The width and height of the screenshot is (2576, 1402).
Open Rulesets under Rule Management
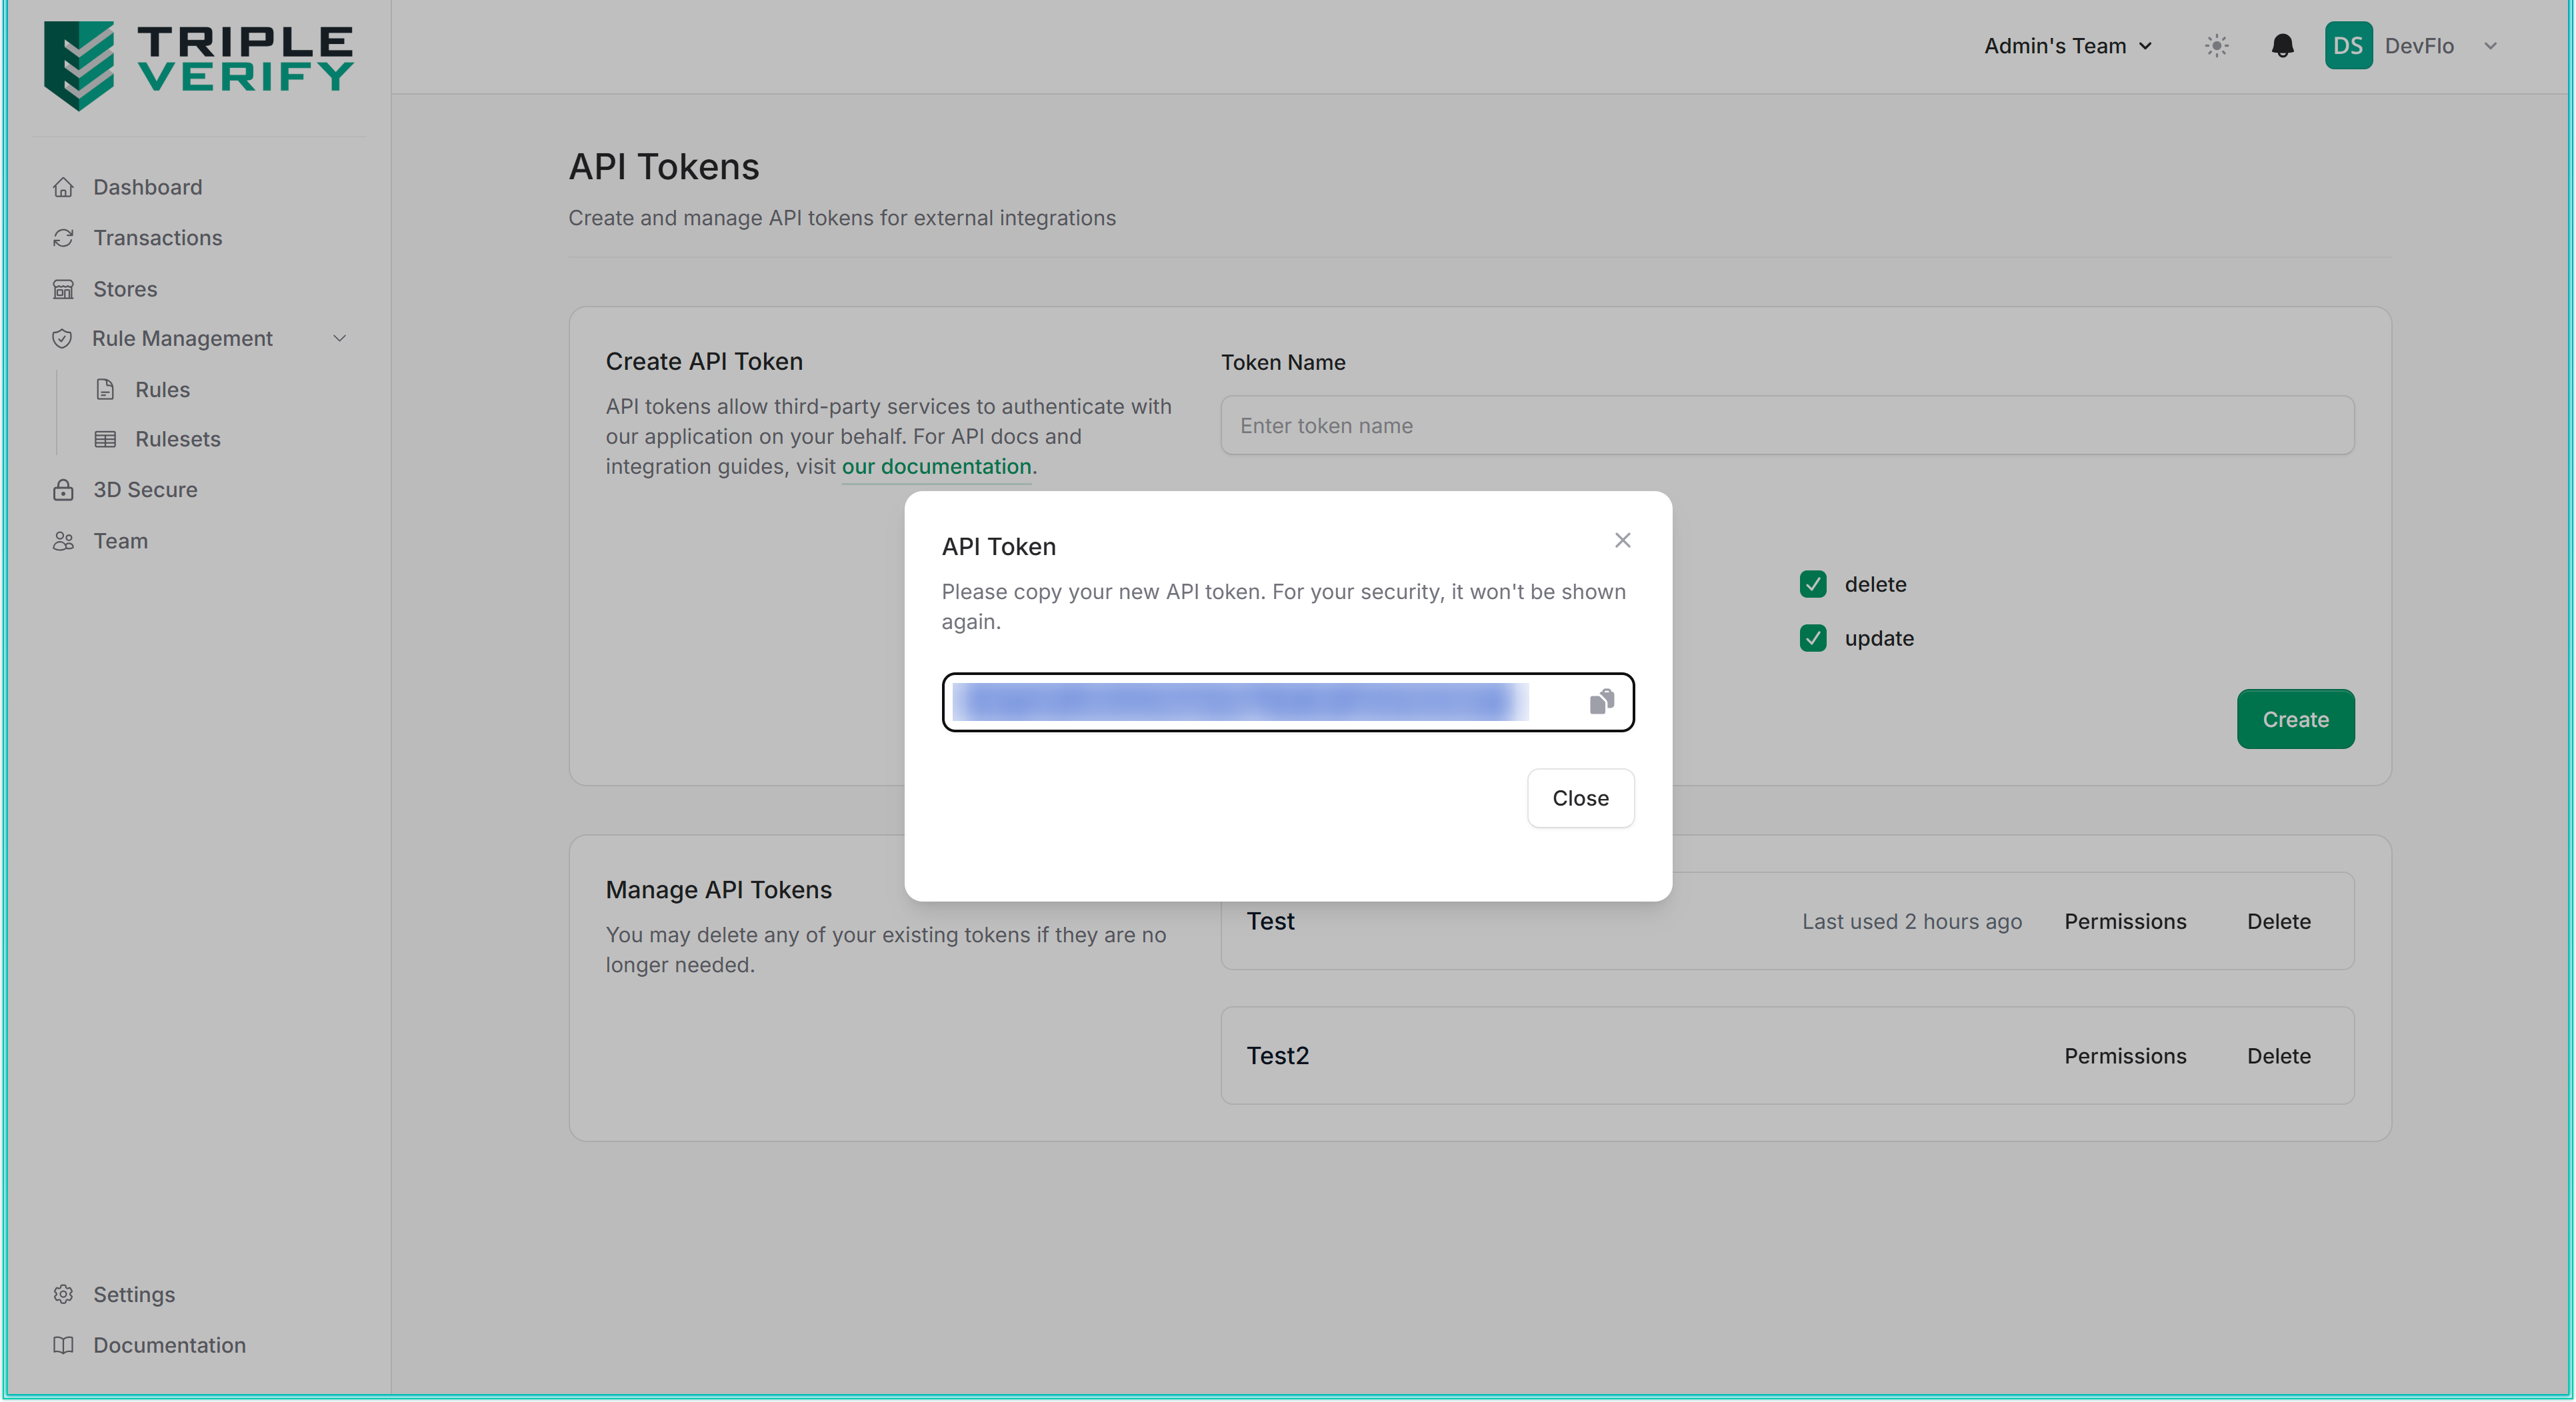coord(177,438)
